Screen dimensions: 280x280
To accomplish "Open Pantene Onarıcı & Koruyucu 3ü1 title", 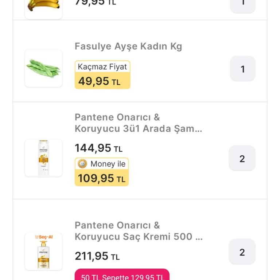I will (138, 123).
